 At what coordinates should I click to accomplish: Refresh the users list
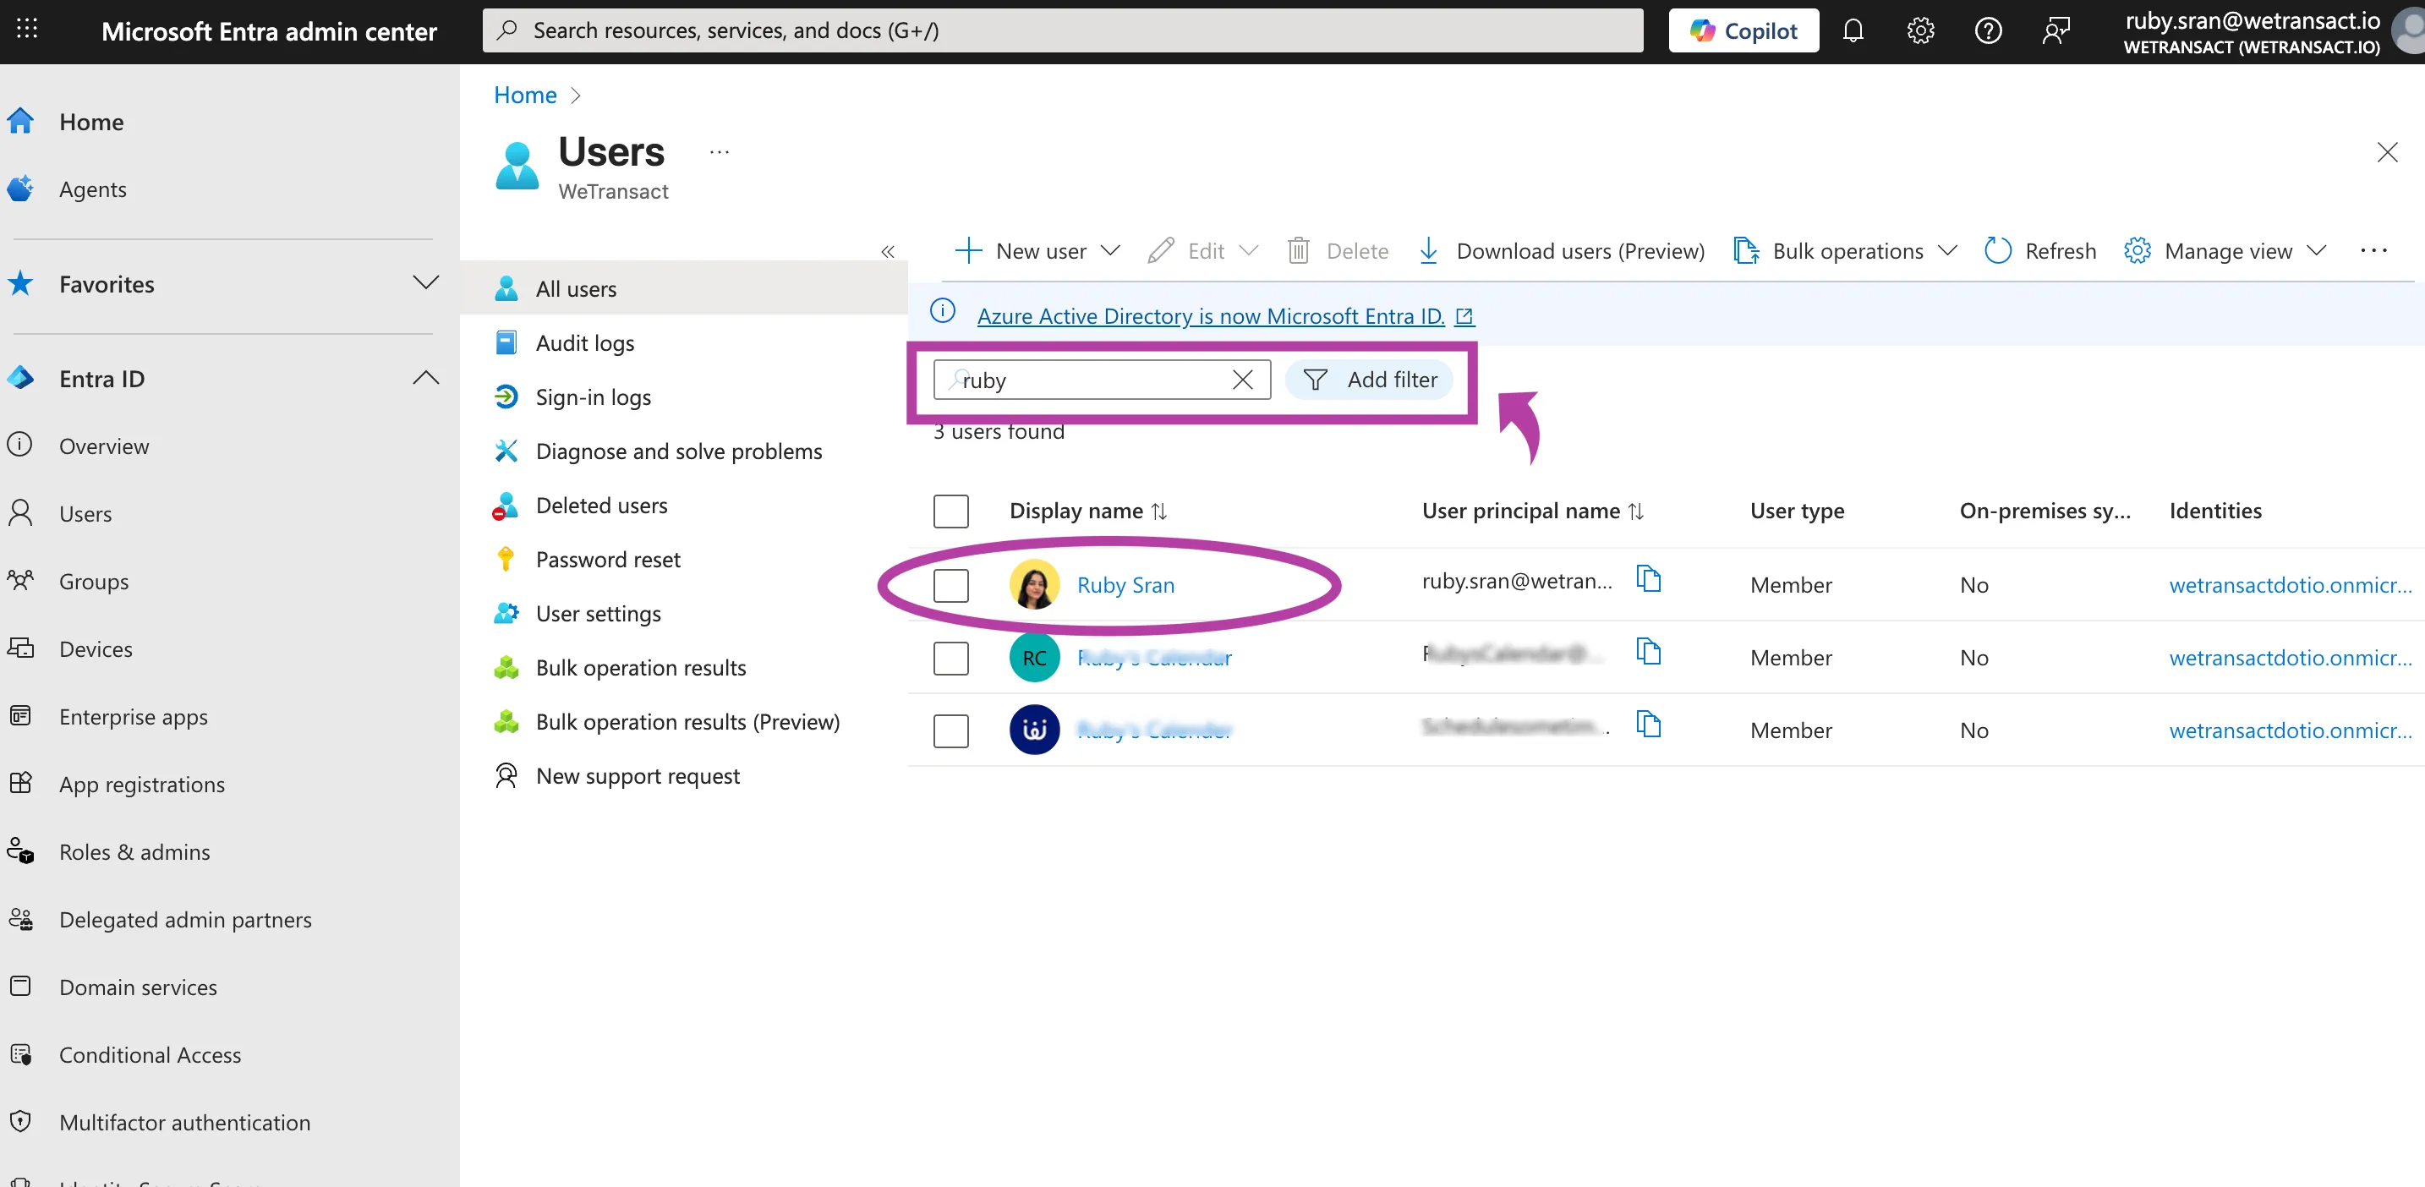2040,250
